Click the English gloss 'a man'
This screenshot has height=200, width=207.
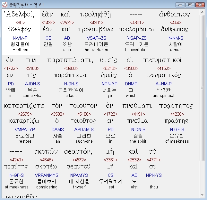[x=176, y=50]
